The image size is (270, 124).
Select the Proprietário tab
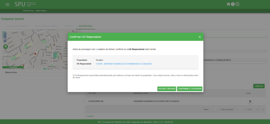click(85, 26)
